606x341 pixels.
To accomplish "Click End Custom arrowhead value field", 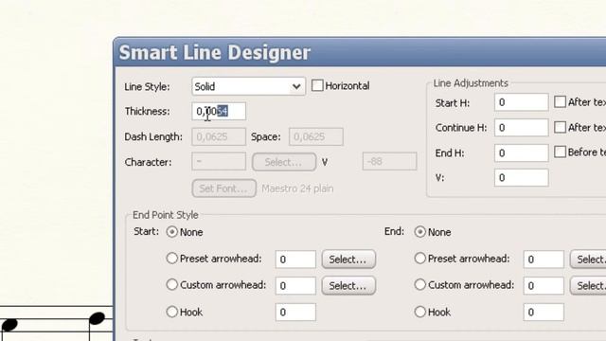I will 544,286.
